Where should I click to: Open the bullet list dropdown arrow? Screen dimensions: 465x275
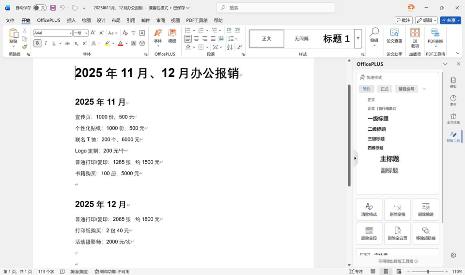click(x=194, y=30)
